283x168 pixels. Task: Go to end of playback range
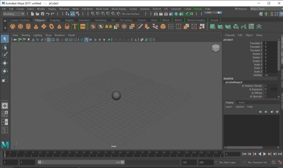click(x=280, y=154)
